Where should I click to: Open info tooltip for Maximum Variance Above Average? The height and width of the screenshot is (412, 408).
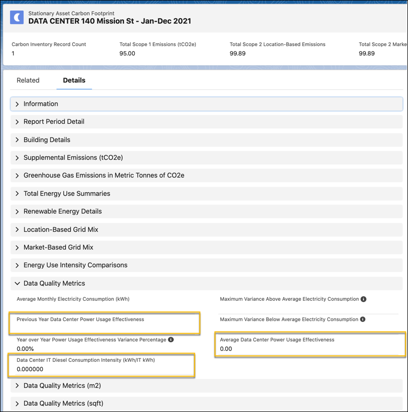[363, 299]
